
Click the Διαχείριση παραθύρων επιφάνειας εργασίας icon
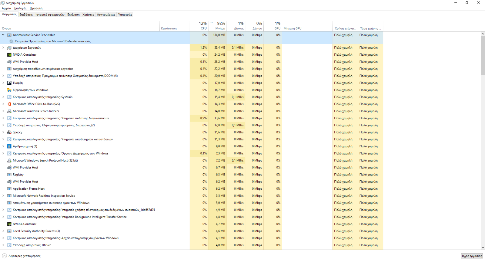[x=9, y=69]
